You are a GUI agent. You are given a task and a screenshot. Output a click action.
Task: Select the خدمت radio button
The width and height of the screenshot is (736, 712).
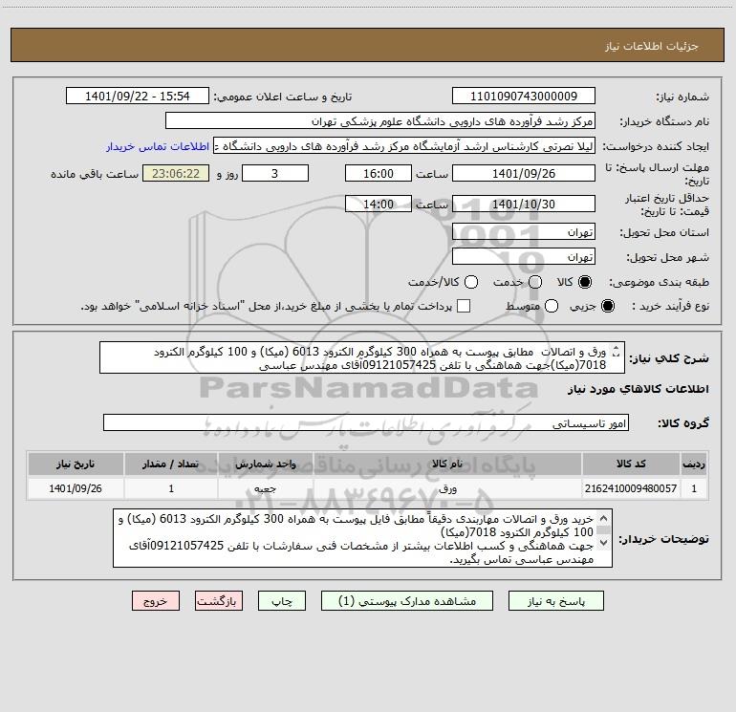[535, 282]
